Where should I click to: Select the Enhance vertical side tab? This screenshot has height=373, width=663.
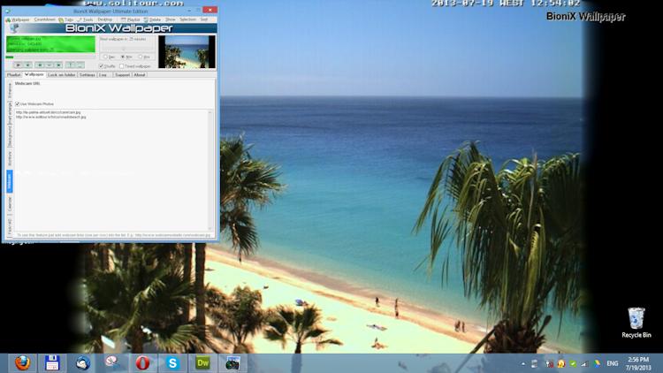(x=10, y=90)
